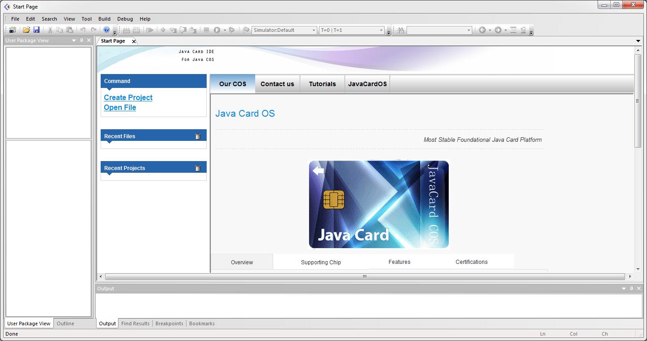Viewport: 647px width, 341px height.
Task: Switch to the Features tab
Action: pyautogui.click(x=399, y=262)
